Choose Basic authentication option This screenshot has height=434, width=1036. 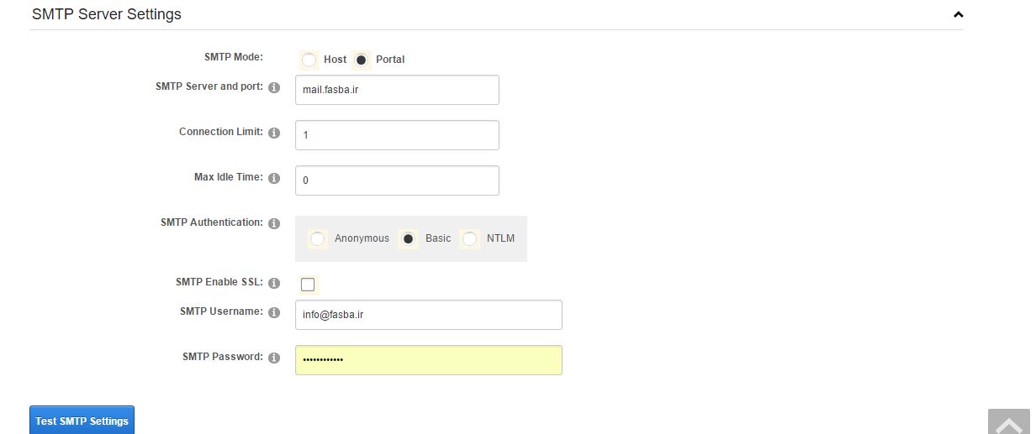[x=409, y=238]
